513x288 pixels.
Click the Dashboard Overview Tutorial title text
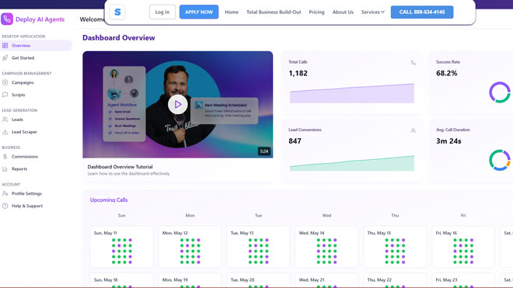click(x=120, y=167)
